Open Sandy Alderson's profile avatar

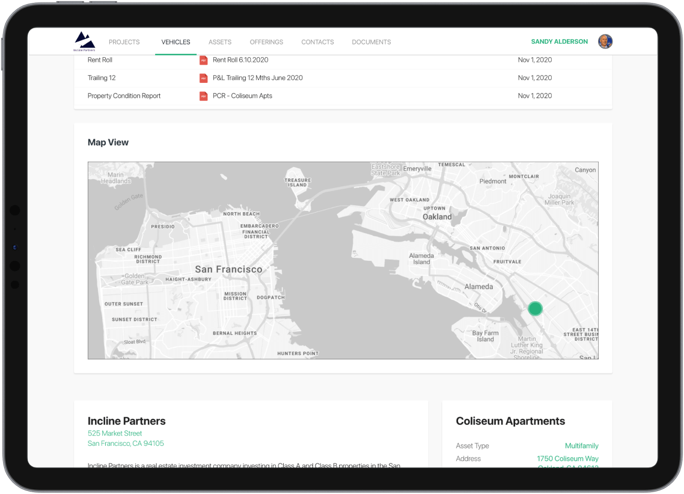pos(605,41)
